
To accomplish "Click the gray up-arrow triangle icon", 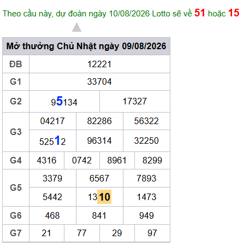I will pos(76,27).
